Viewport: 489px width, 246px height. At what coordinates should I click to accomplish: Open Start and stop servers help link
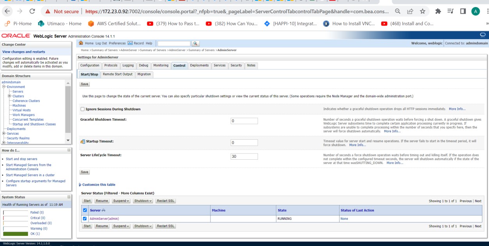tap(21, 159)
